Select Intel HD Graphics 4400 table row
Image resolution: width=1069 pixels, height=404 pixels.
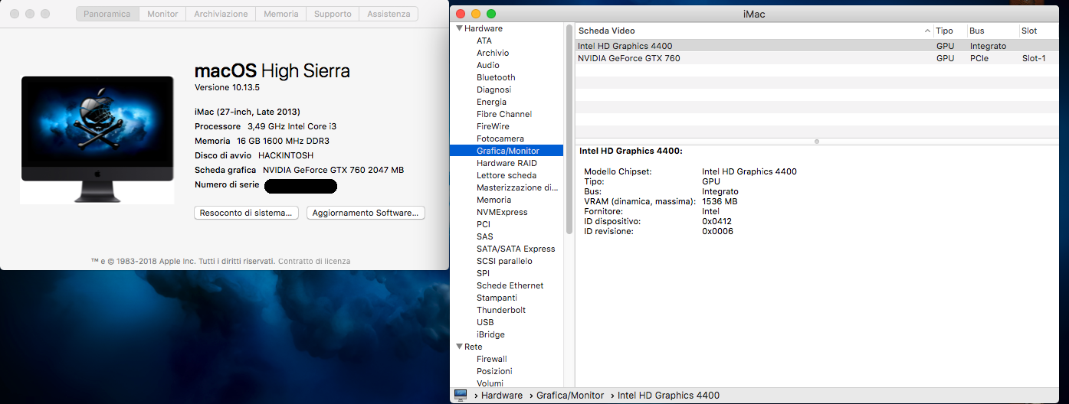(x=818, y=46)
